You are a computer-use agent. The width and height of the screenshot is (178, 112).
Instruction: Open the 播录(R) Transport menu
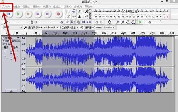click(x=36, y=7)
